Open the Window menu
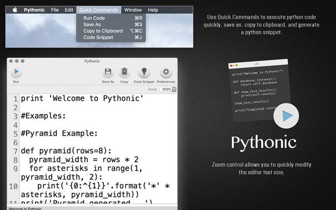336x210 pixels. tap(133, 10)
